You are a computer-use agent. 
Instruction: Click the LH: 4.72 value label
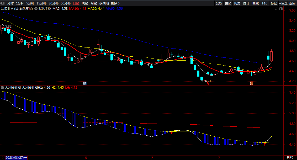71,88
